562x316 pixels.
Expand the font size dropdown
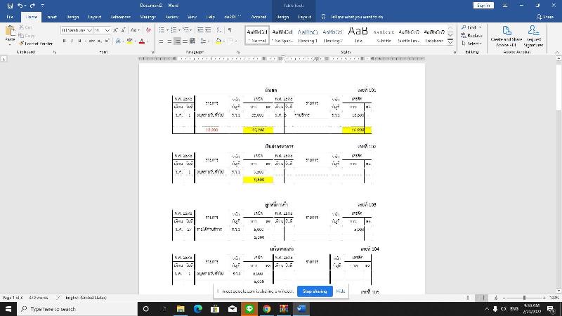click(x=108, y=30)
